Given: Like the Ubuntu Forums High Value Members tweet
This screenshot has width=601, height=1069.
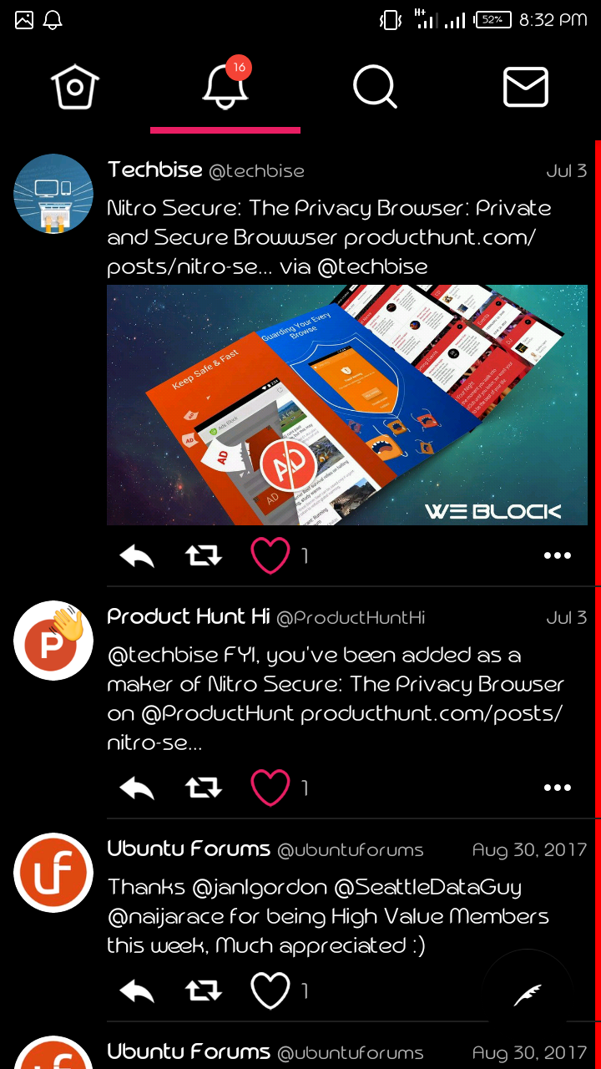Looking at the screenshot, I should (x=270, y=990).
